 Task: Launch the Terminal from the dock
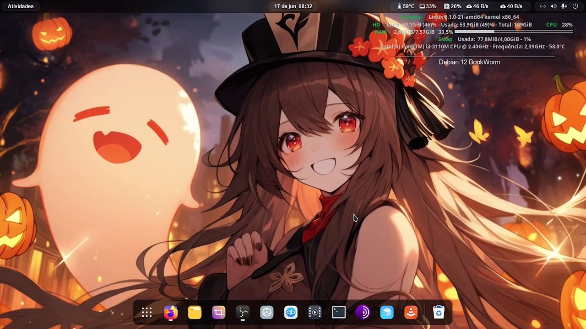339,313
